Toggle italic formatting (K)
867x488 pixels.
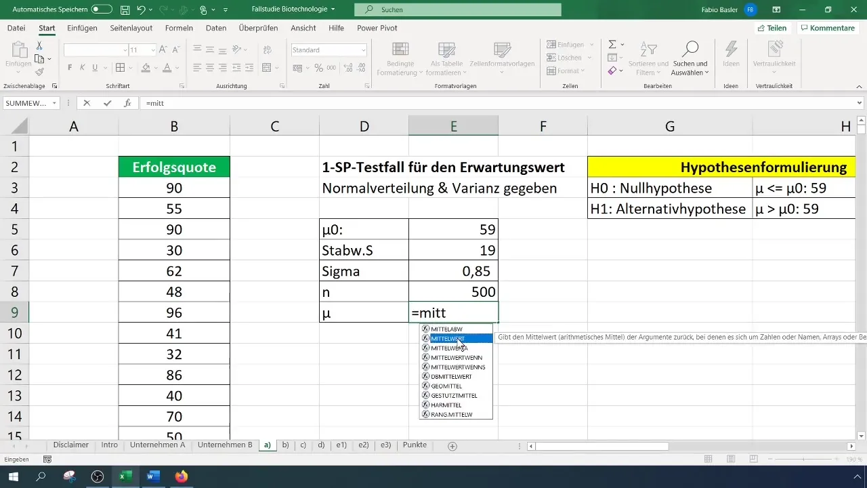[82, 68]
